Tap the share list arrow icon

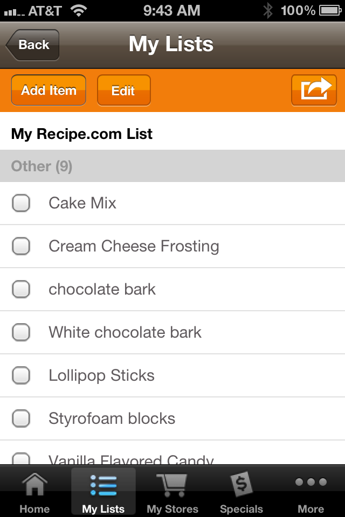click(x=314, y=90)
